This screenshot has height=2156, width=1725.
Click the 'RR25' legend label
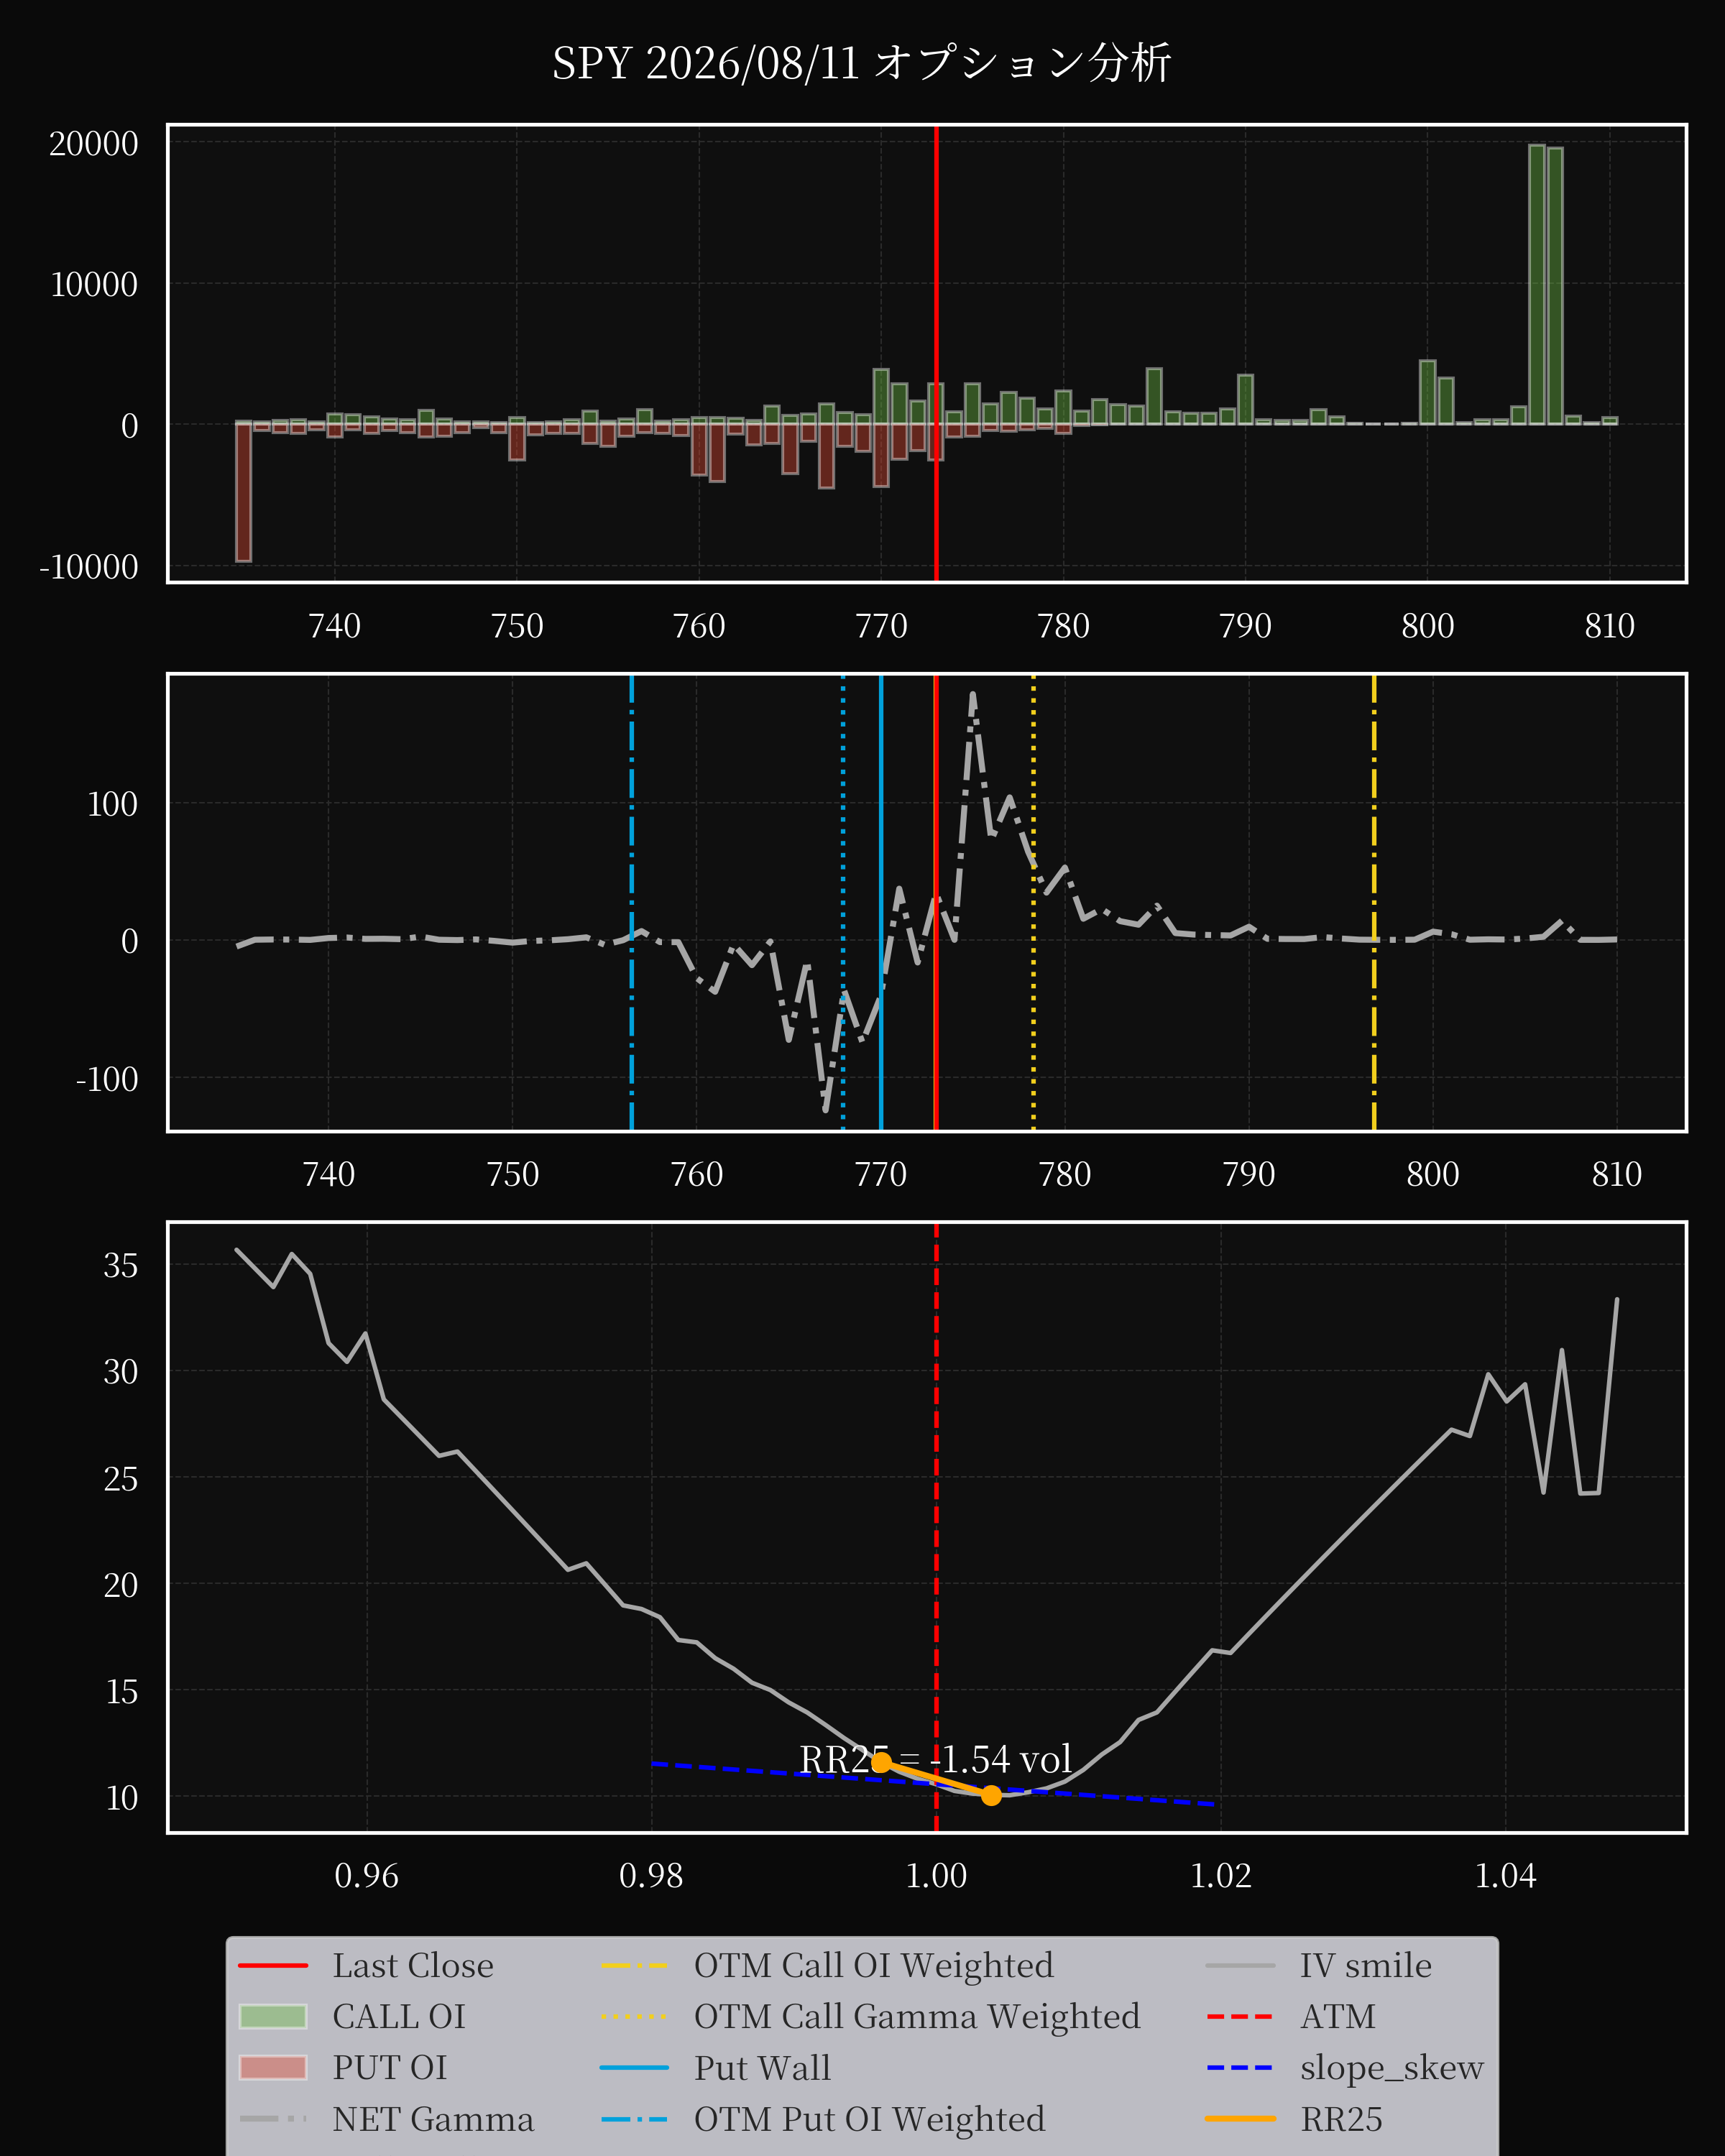[1341, 2119]
